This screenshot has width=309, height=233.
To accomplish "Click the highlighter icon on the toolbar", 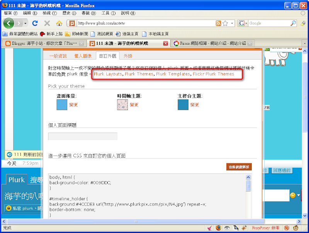I will click(303, 23).
